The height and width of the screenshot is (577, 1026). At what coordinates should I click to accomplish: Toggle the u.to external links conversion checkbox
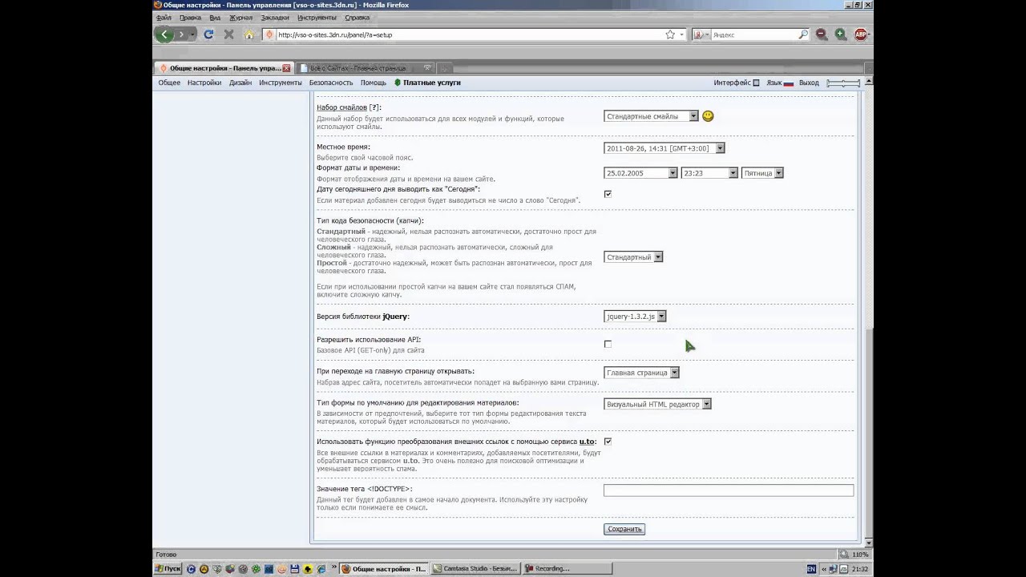click(608, 442)
